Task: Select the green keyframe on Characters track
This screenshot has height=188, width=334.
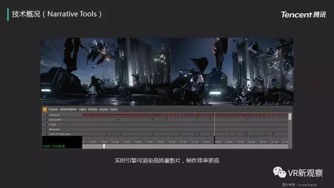Action: 197,120
